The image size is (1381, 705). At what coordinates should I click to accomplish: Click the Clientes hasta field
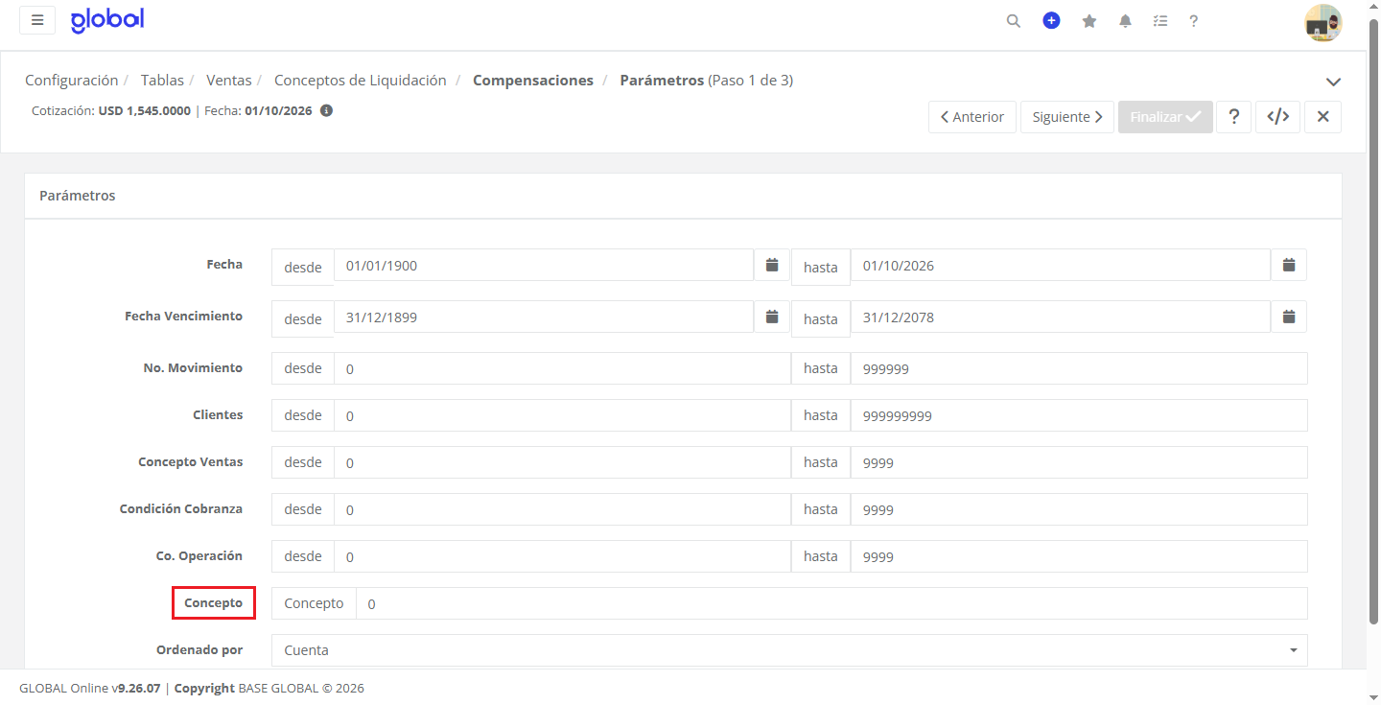click(1079, 415)
